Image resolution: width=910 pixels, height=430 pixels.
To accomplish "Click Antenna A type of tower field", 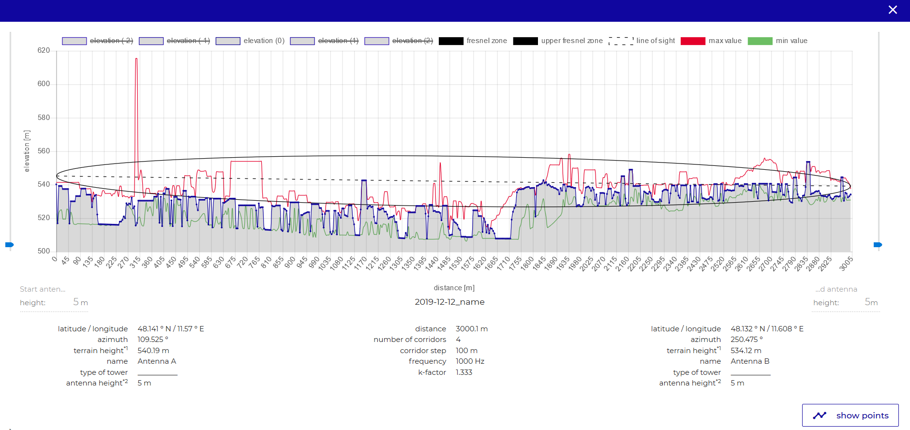I will pyautogui.click(x=157, y=372).
